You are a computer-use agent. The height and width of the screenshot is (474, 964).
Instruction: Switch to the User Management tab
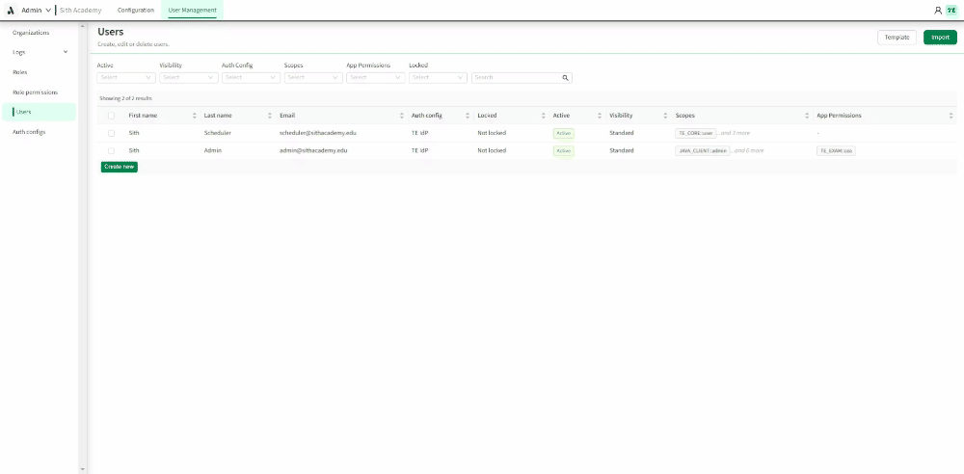[x=193, y=11]
